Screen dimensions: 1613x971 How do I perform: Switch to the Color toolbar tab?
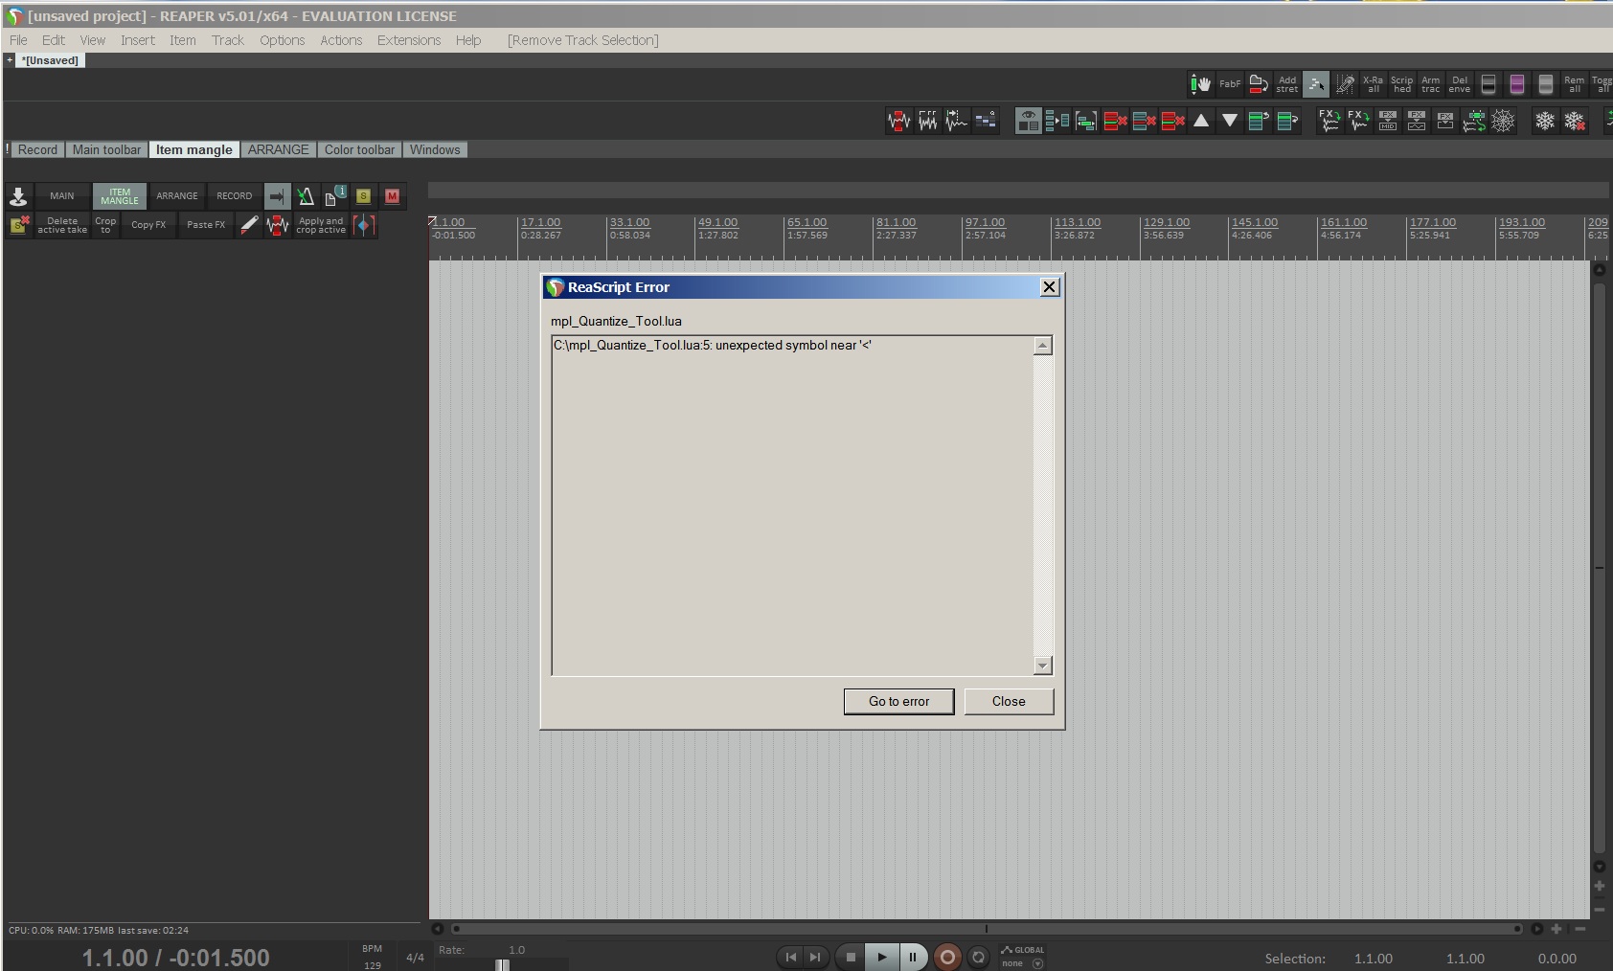359,149
